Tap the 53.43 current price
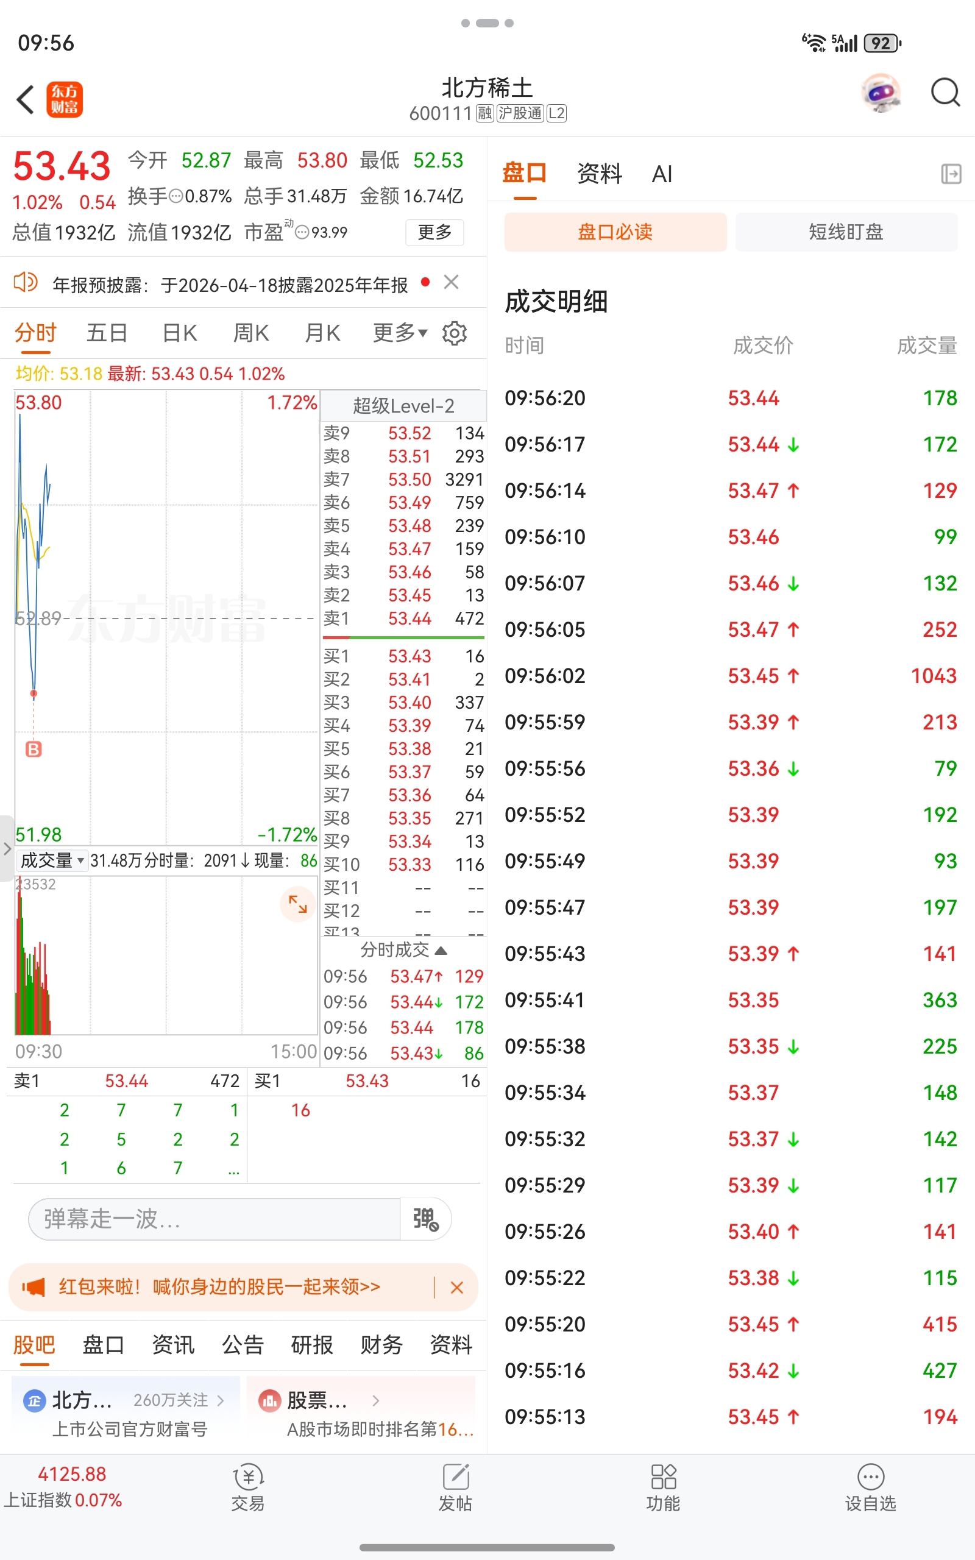This screenshot has height=1560, width=975. tap(62, 166)
